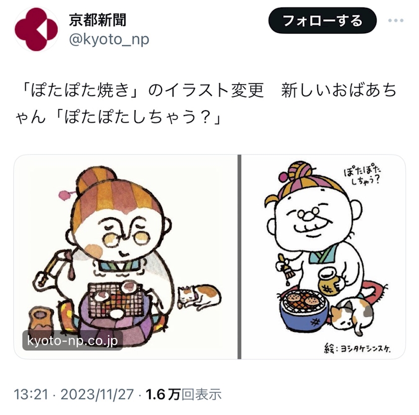Click the ぽたぽたしちゃう? handwritten caption
The height and width of the screenshot is (415, 419).
pyautogui.click(x=362, y=176)
